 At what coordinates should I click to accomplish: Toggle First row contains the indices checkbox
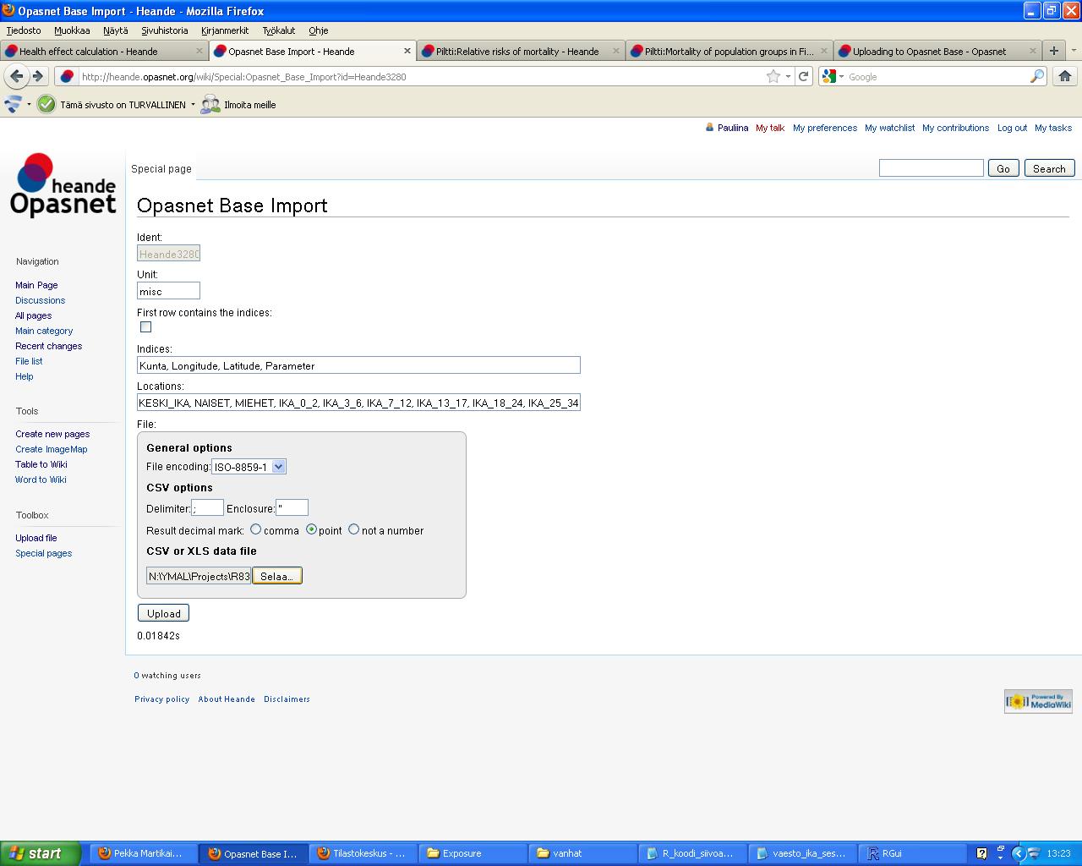click(145, 326)
